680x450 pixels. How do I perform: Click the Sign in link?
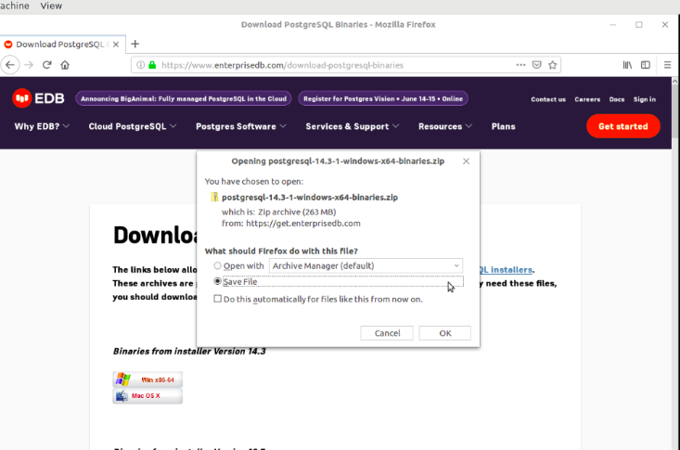(645, 99)
